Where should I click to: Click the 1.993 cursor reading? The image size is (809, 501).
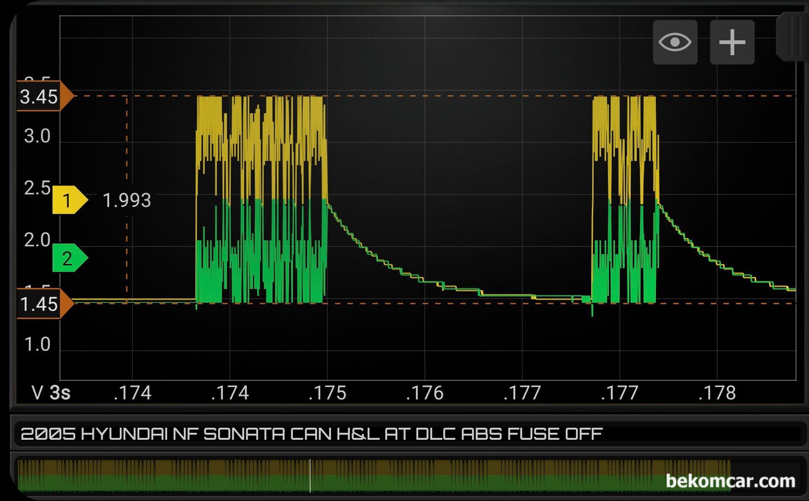click(127, 201)
